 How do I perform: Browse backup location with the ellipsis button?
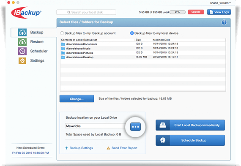pos(135,127)
